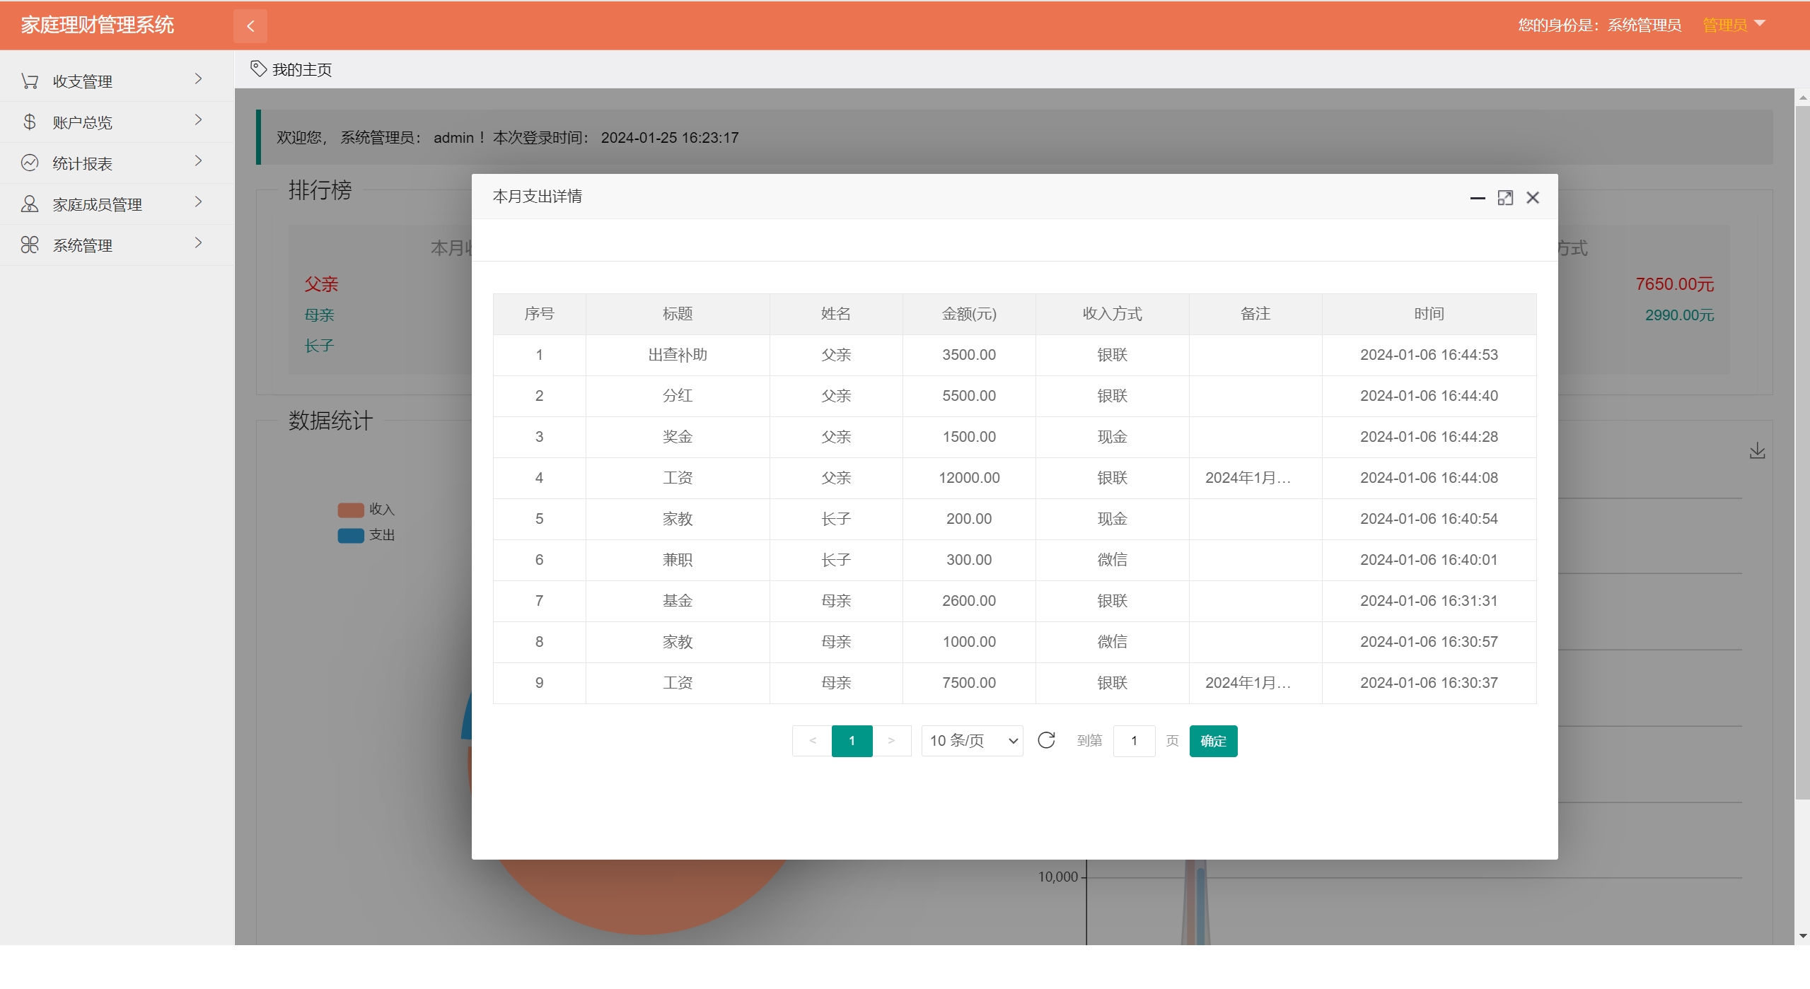Viewport: 1810px width, 989px height.
Task: Open the 10 条/页 page size dropdown
Action: coord(972,741)
